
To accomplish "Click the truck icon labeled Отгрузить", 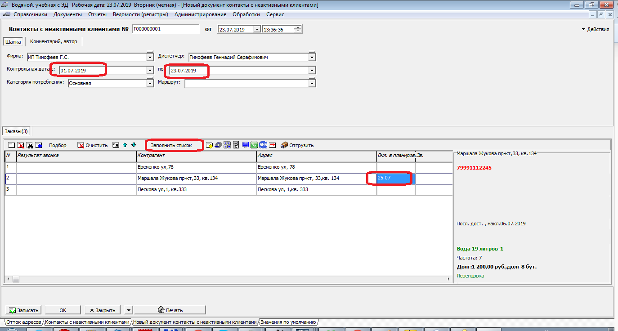I will (297, 145).
